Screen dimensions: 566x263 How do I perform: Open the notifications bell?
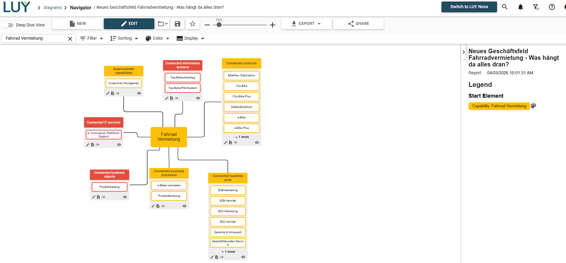(520, 7)
